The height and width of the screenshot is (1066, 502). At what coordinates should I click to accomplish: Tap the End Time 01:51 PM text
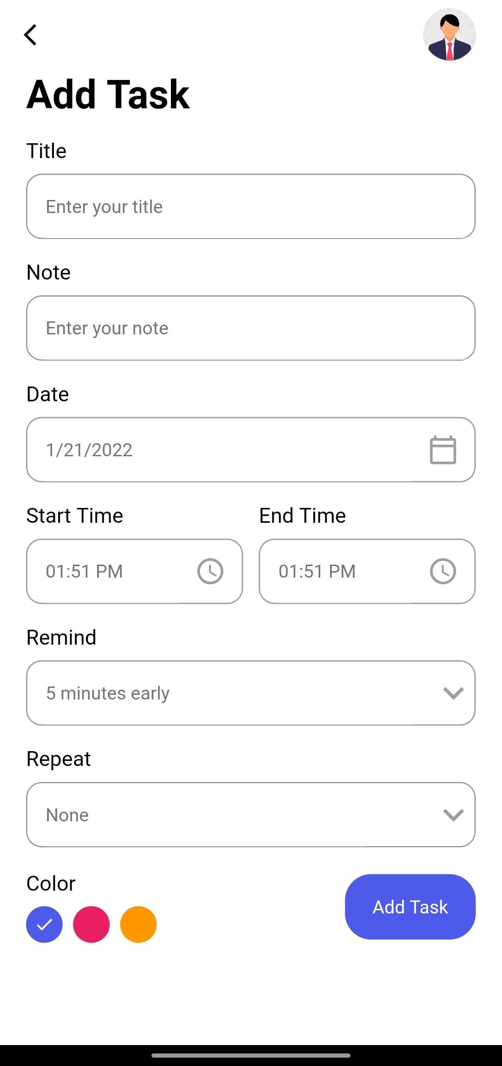(317, 571)
